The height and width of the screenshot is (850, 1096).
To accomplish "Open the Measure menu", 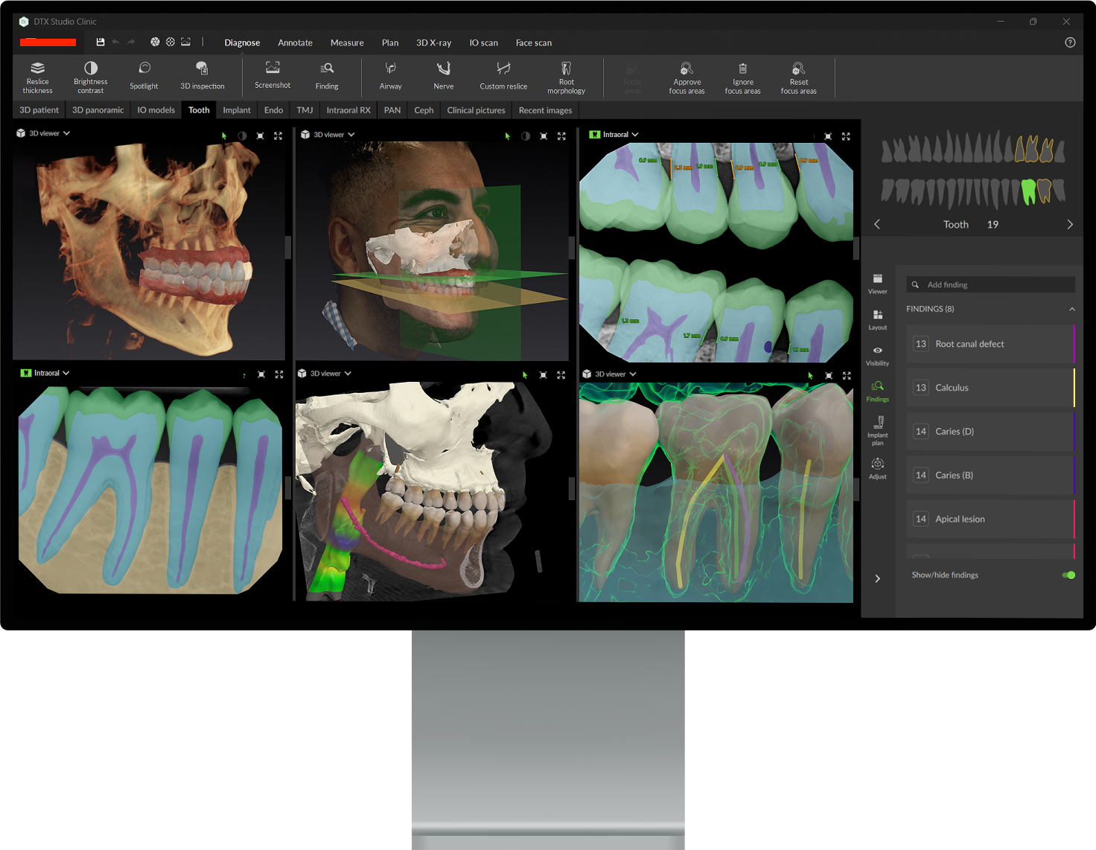I will click(x=347, y=42).
